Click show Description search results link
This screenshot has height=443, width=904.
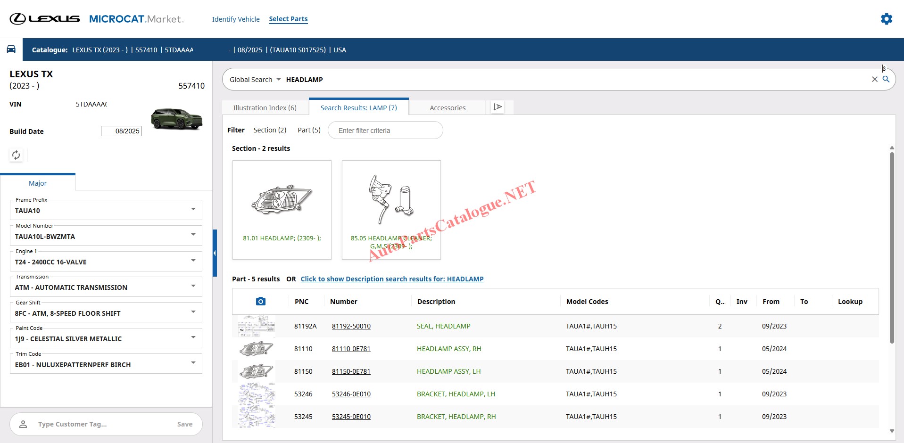(x=392, y=279)
